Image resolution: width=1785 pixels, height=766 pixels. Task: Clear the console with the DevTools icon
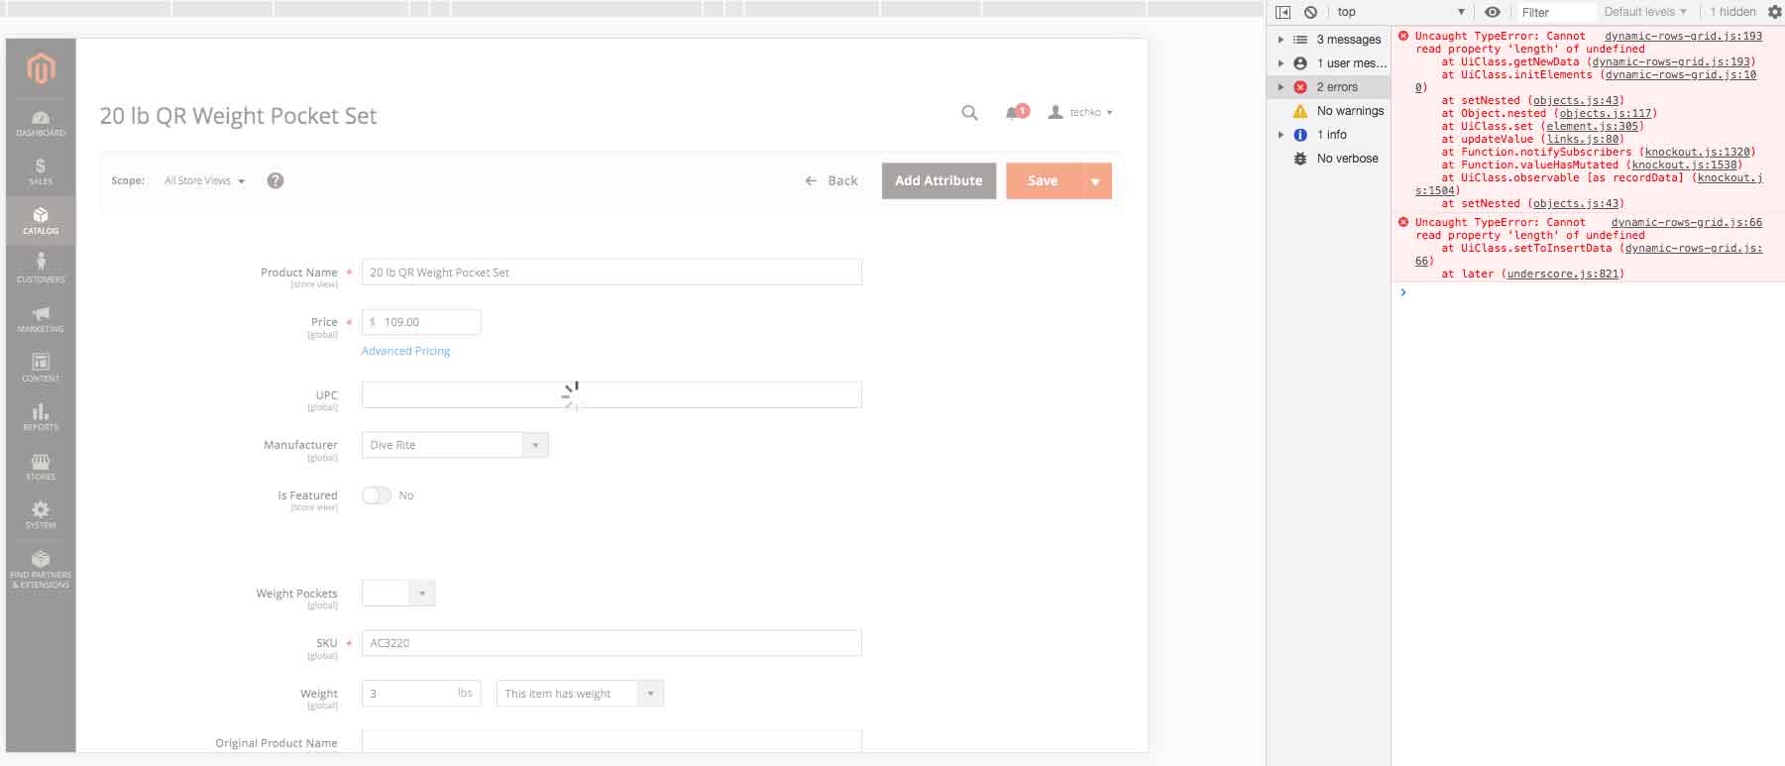(x=1310, y=12)
